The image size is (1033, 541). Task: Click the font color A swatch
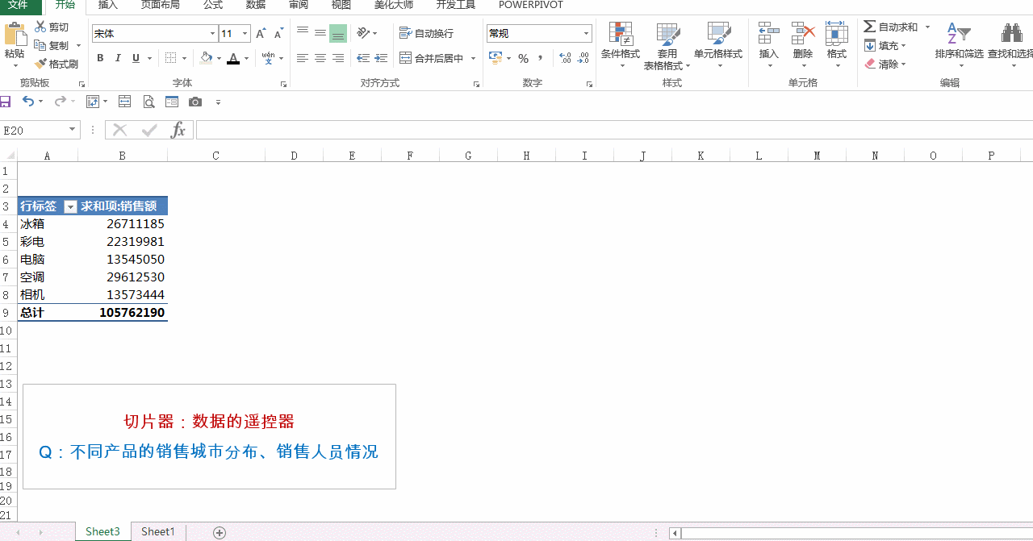232,58
